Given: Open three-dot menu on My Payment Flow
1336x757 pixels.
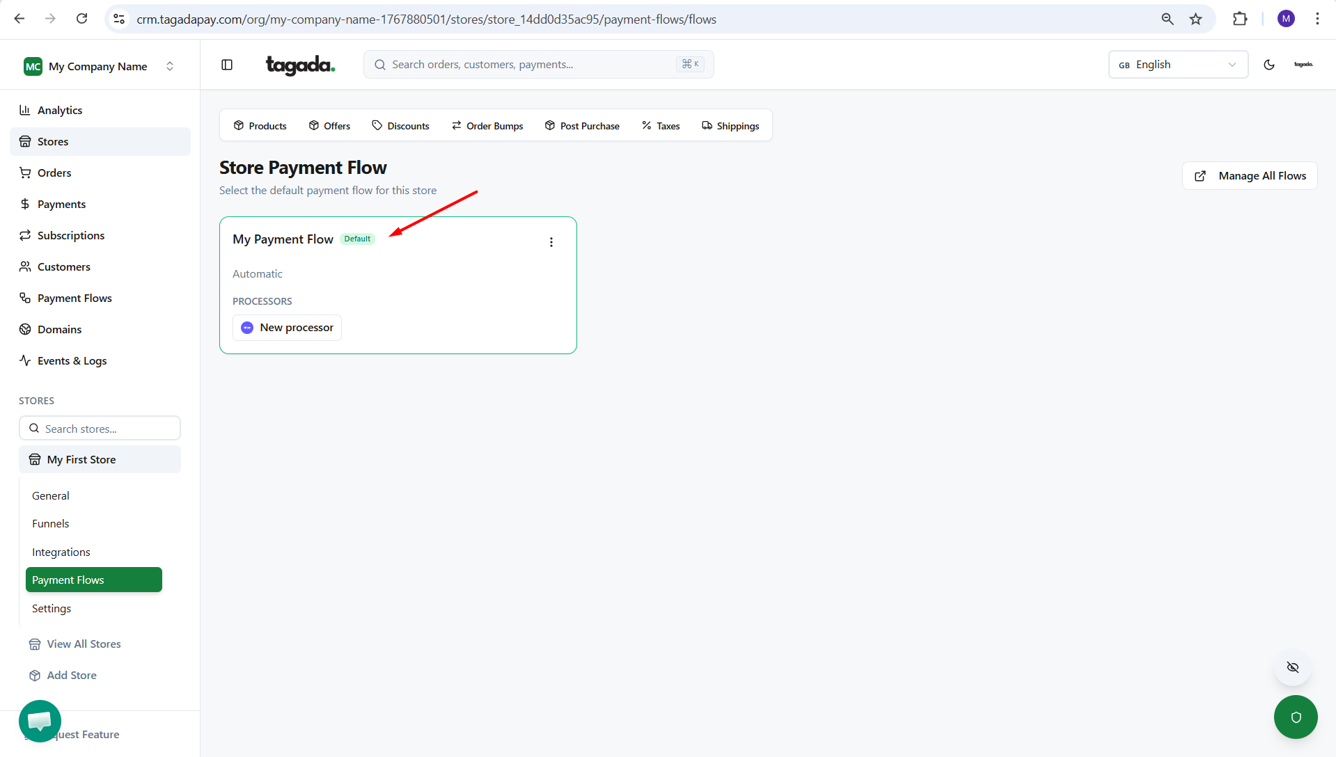Looking at the screenshot, I should pos(551,242).
